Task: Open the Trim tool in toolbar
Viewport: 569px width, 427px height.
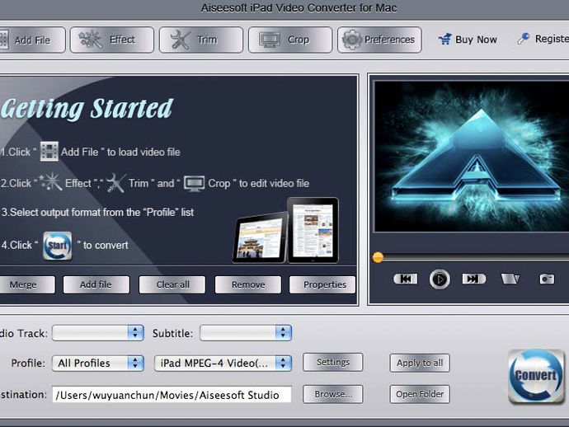Action: pyautogui.click(x=201, y=40)
